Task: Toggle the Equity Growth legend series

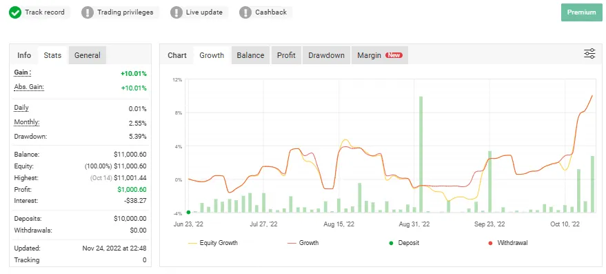Action: click(213, 243)
